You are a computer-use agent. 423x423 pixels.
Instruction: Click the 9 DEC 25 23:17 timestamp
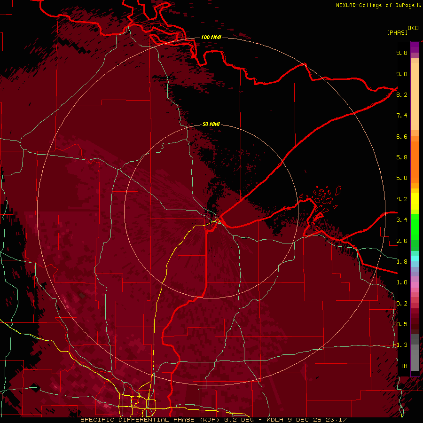click(318, 420)
